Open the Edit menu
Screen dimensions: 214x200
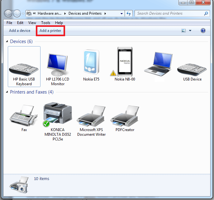click(x=20, y=23)
